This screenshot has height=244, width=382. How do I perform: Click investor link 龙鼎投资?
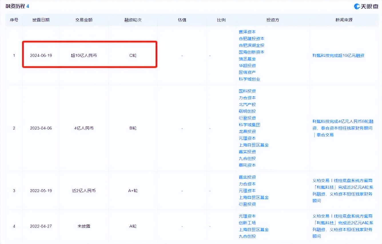click(247, 131)
